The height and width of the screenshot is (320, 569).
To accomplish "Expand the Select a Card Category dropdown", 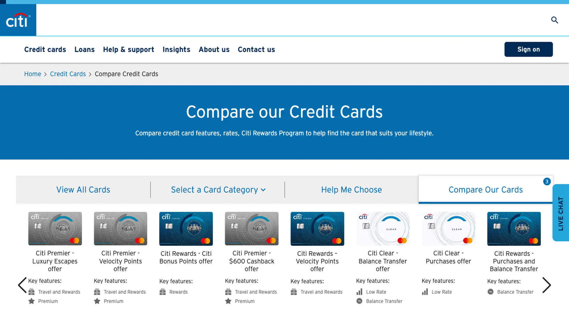I will pyautogui.click(x=217, y=190).
